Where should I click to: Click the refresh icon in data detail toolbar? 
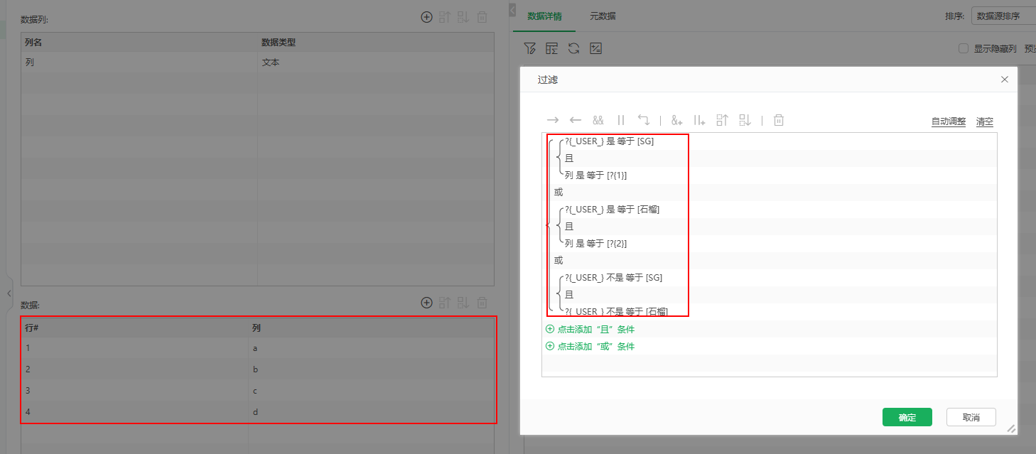(x=574, y=48)
